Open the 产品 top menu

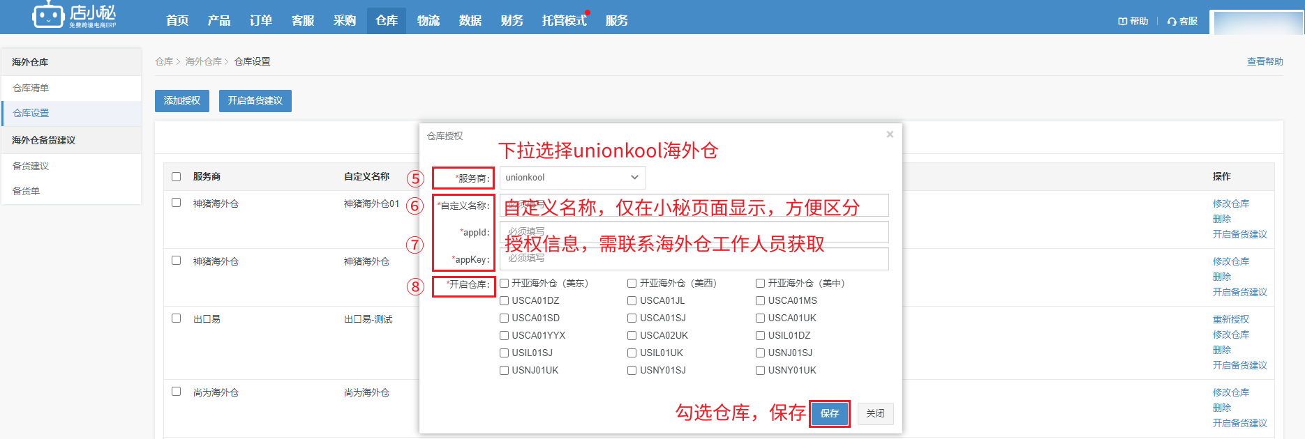pos(219,20)
